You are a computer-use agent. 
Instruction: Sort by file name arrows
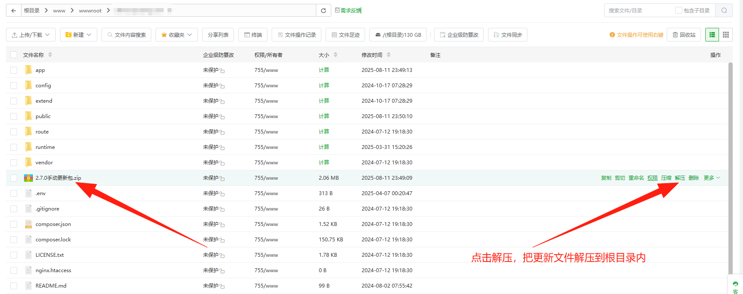tap(50, 55)
